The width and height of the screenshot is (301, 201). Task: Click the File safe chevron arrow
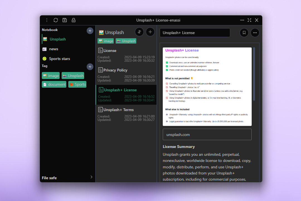91,177
